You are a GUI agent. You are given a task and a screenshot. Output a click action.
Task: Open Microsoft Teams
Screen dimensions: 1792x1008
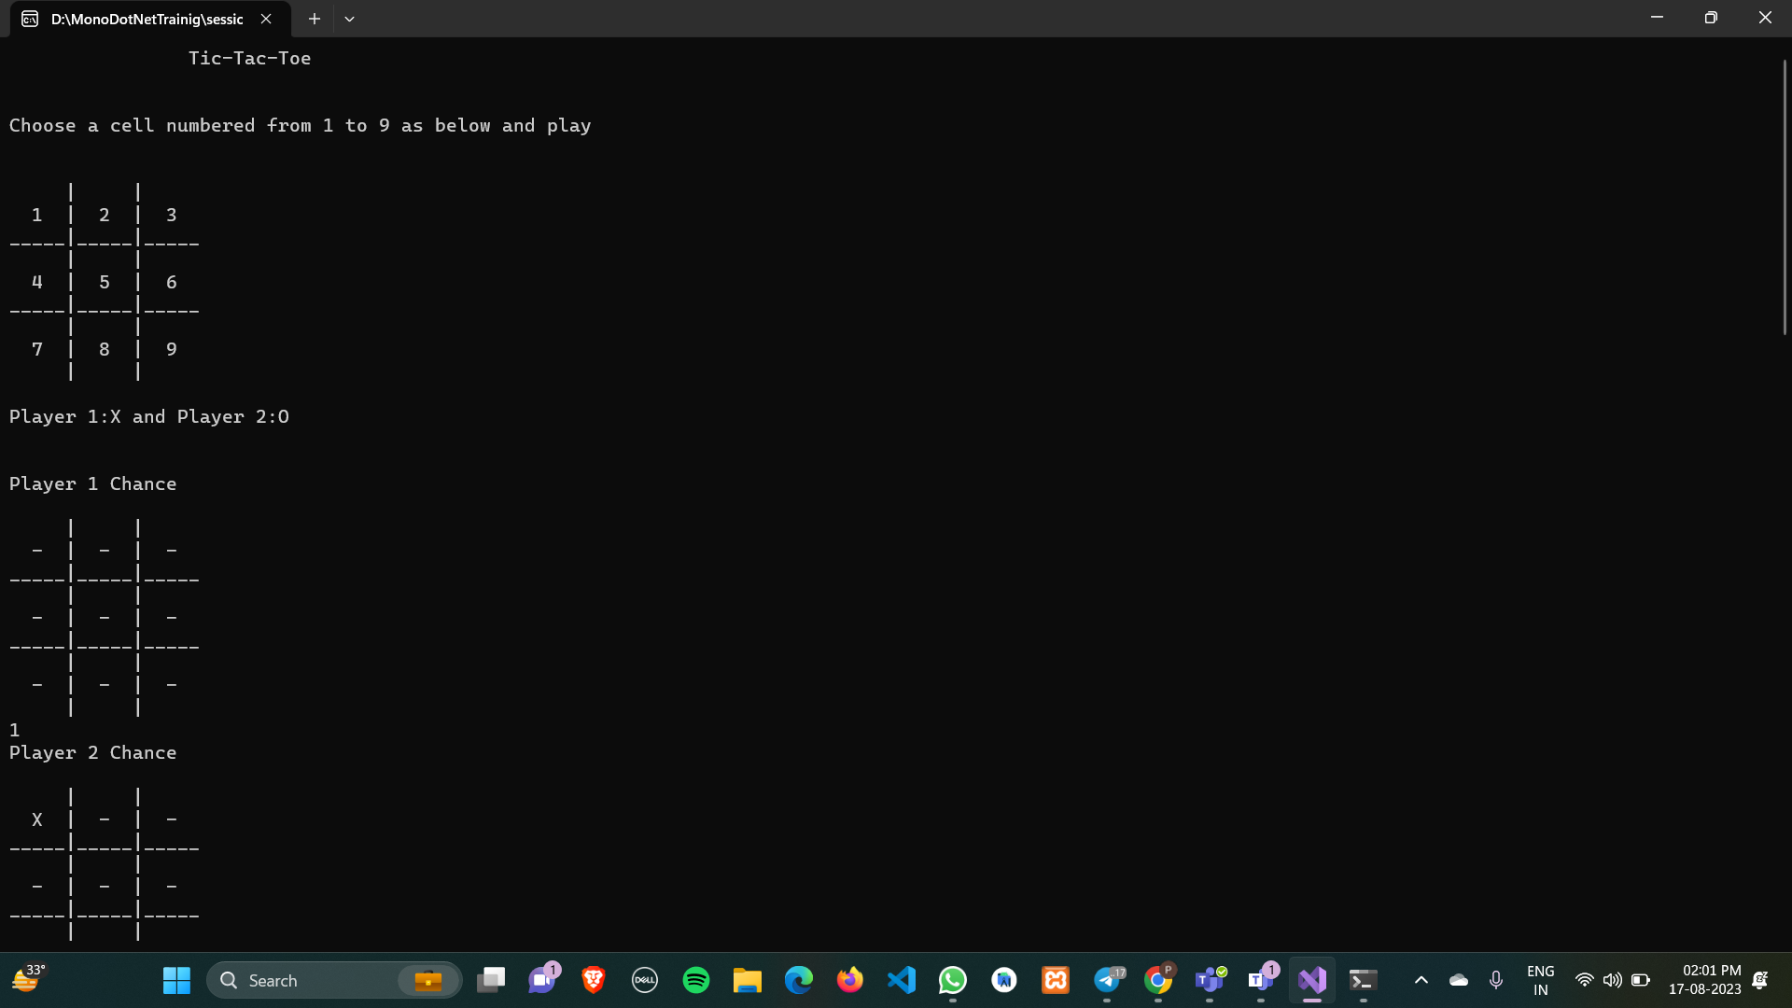click(1210, 980)
